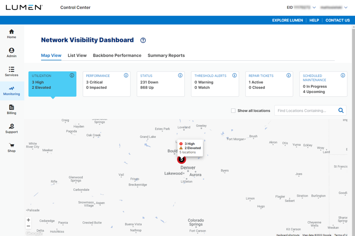Click help icon beside Network Visibility Dashboard
The height and width of the screenshot is (236, 355).
(143, 40)
